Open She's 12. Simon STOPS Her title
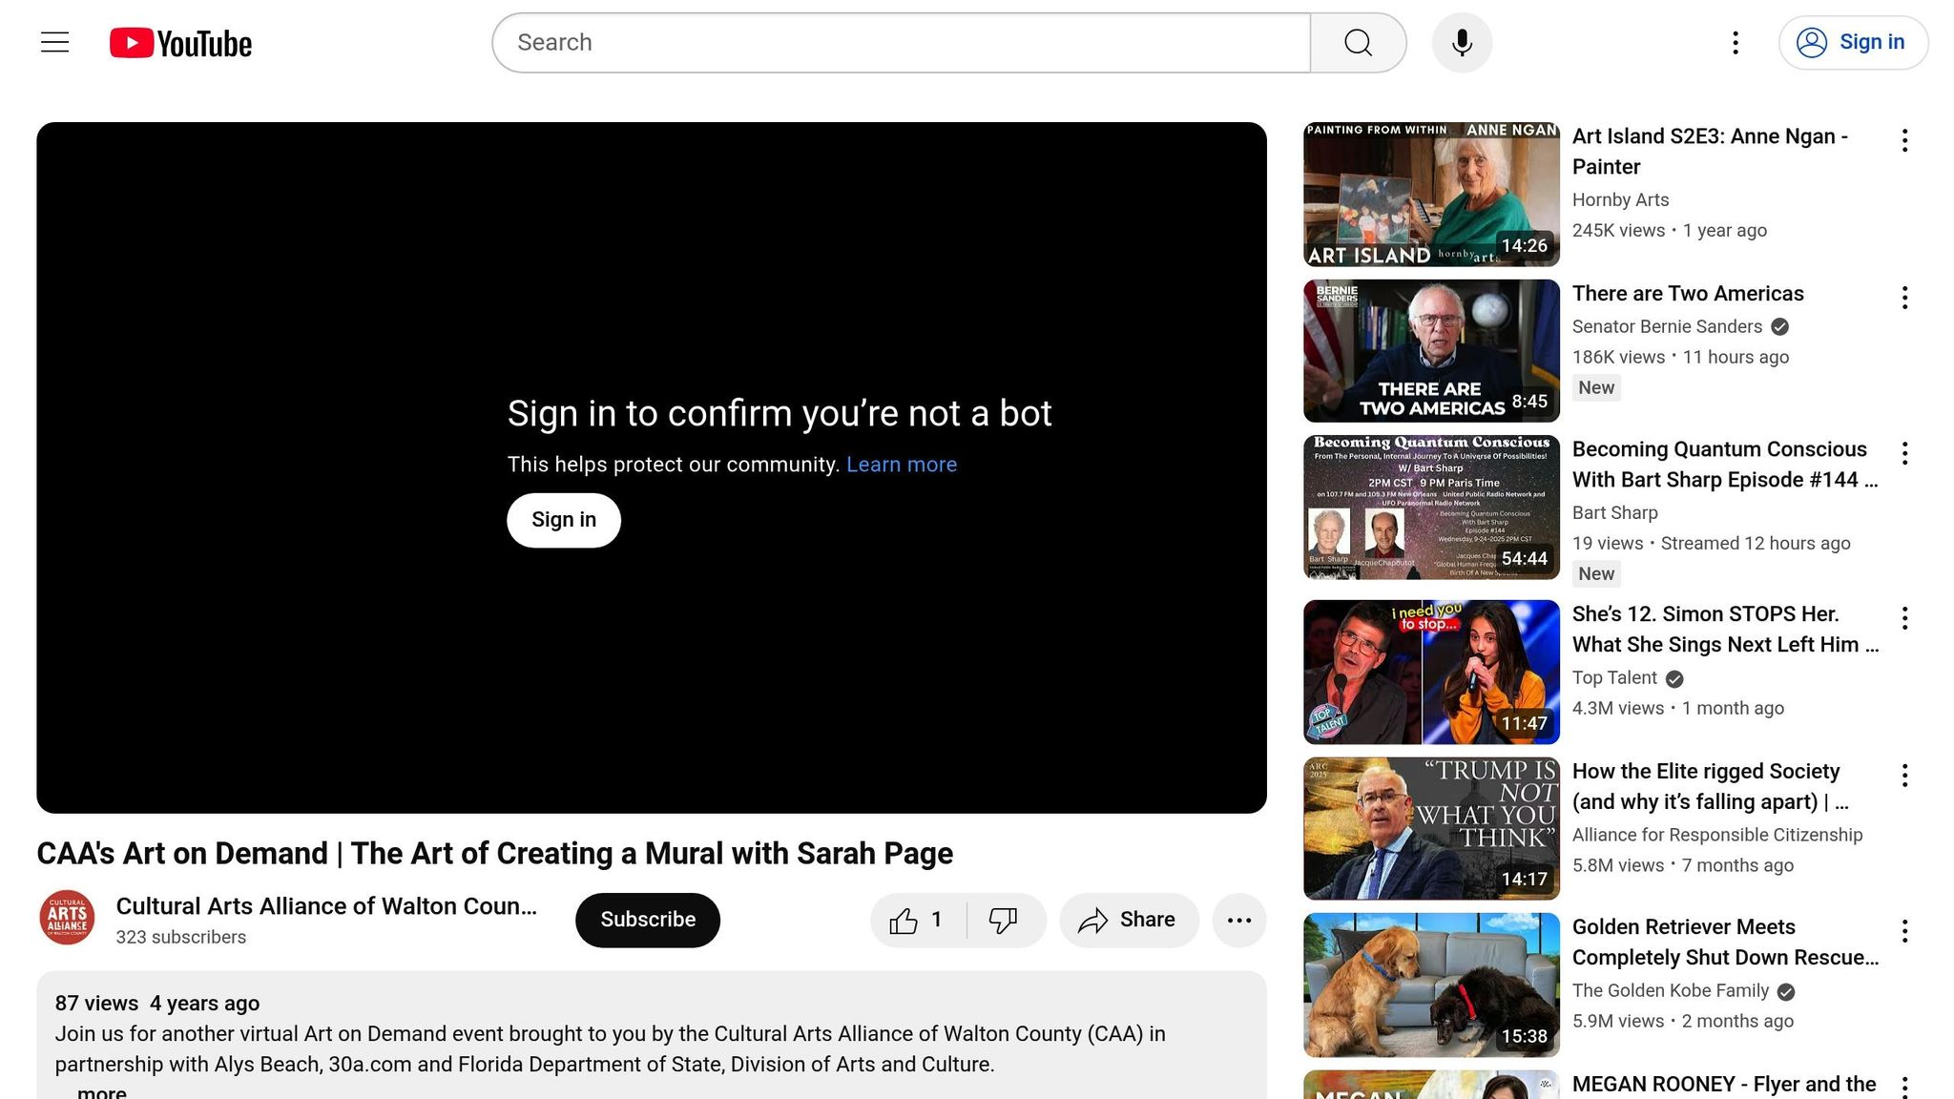This screenshot has width=1954, height=1099. [x=1725, y=630]
